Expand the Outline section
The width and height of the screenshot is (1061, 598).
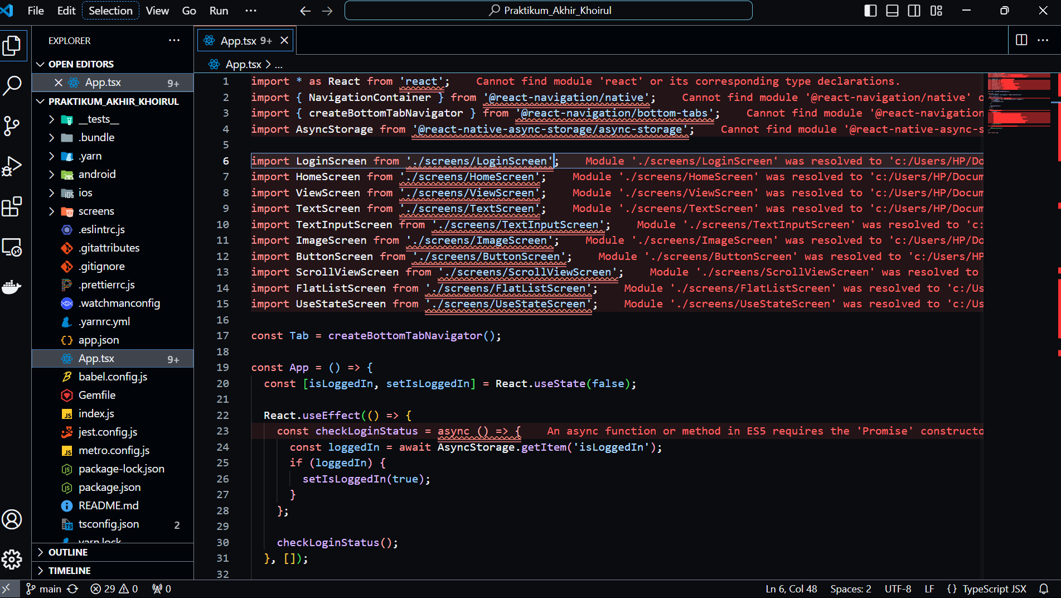(x=113, y=552)
